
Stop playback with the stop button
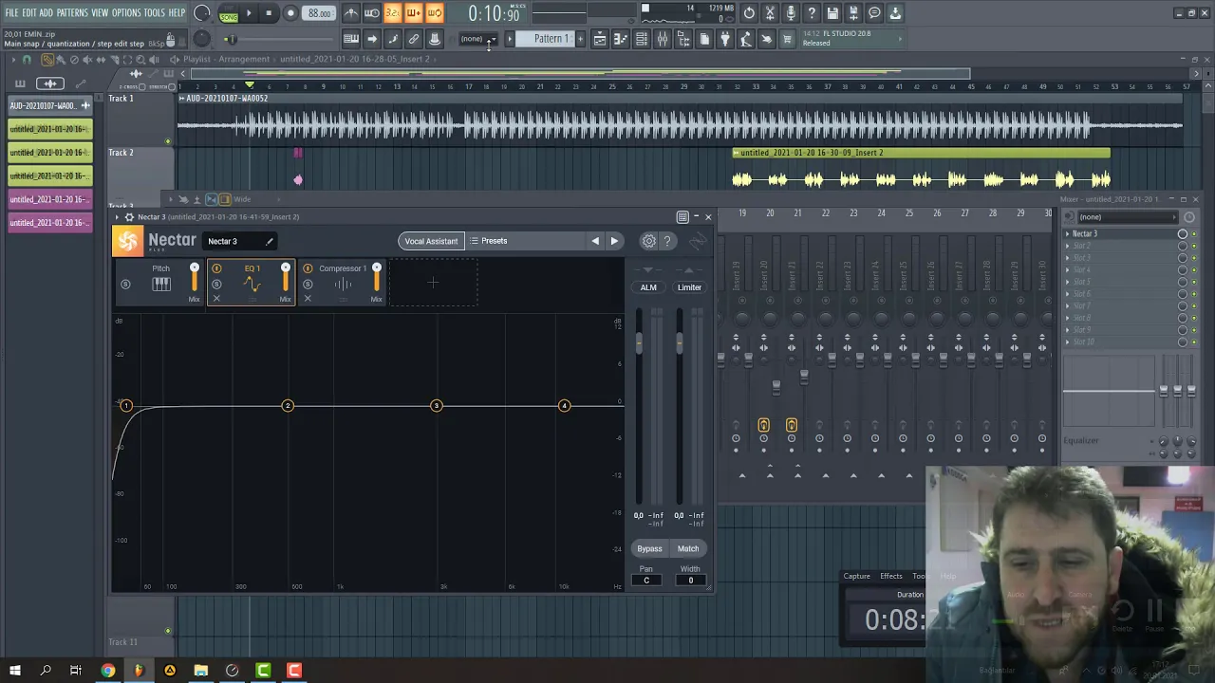(x=269, y=13)
